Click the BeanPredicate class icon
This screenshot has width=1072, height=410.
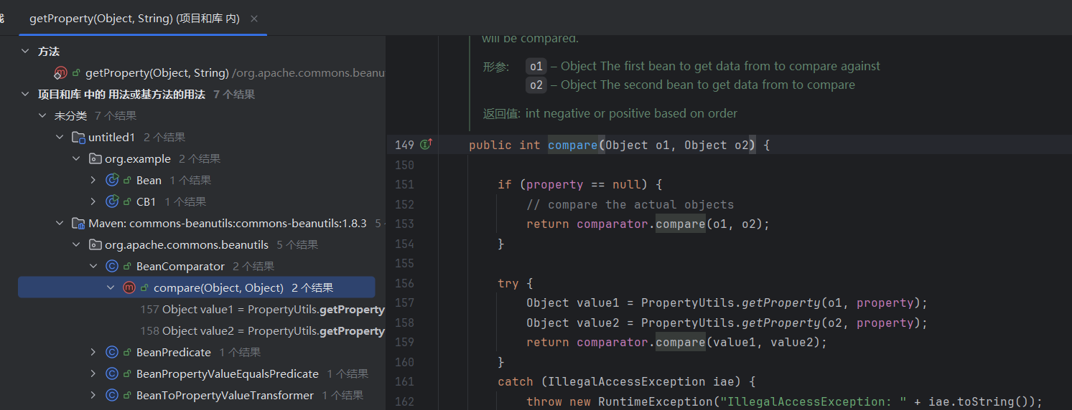pos(112,353)
